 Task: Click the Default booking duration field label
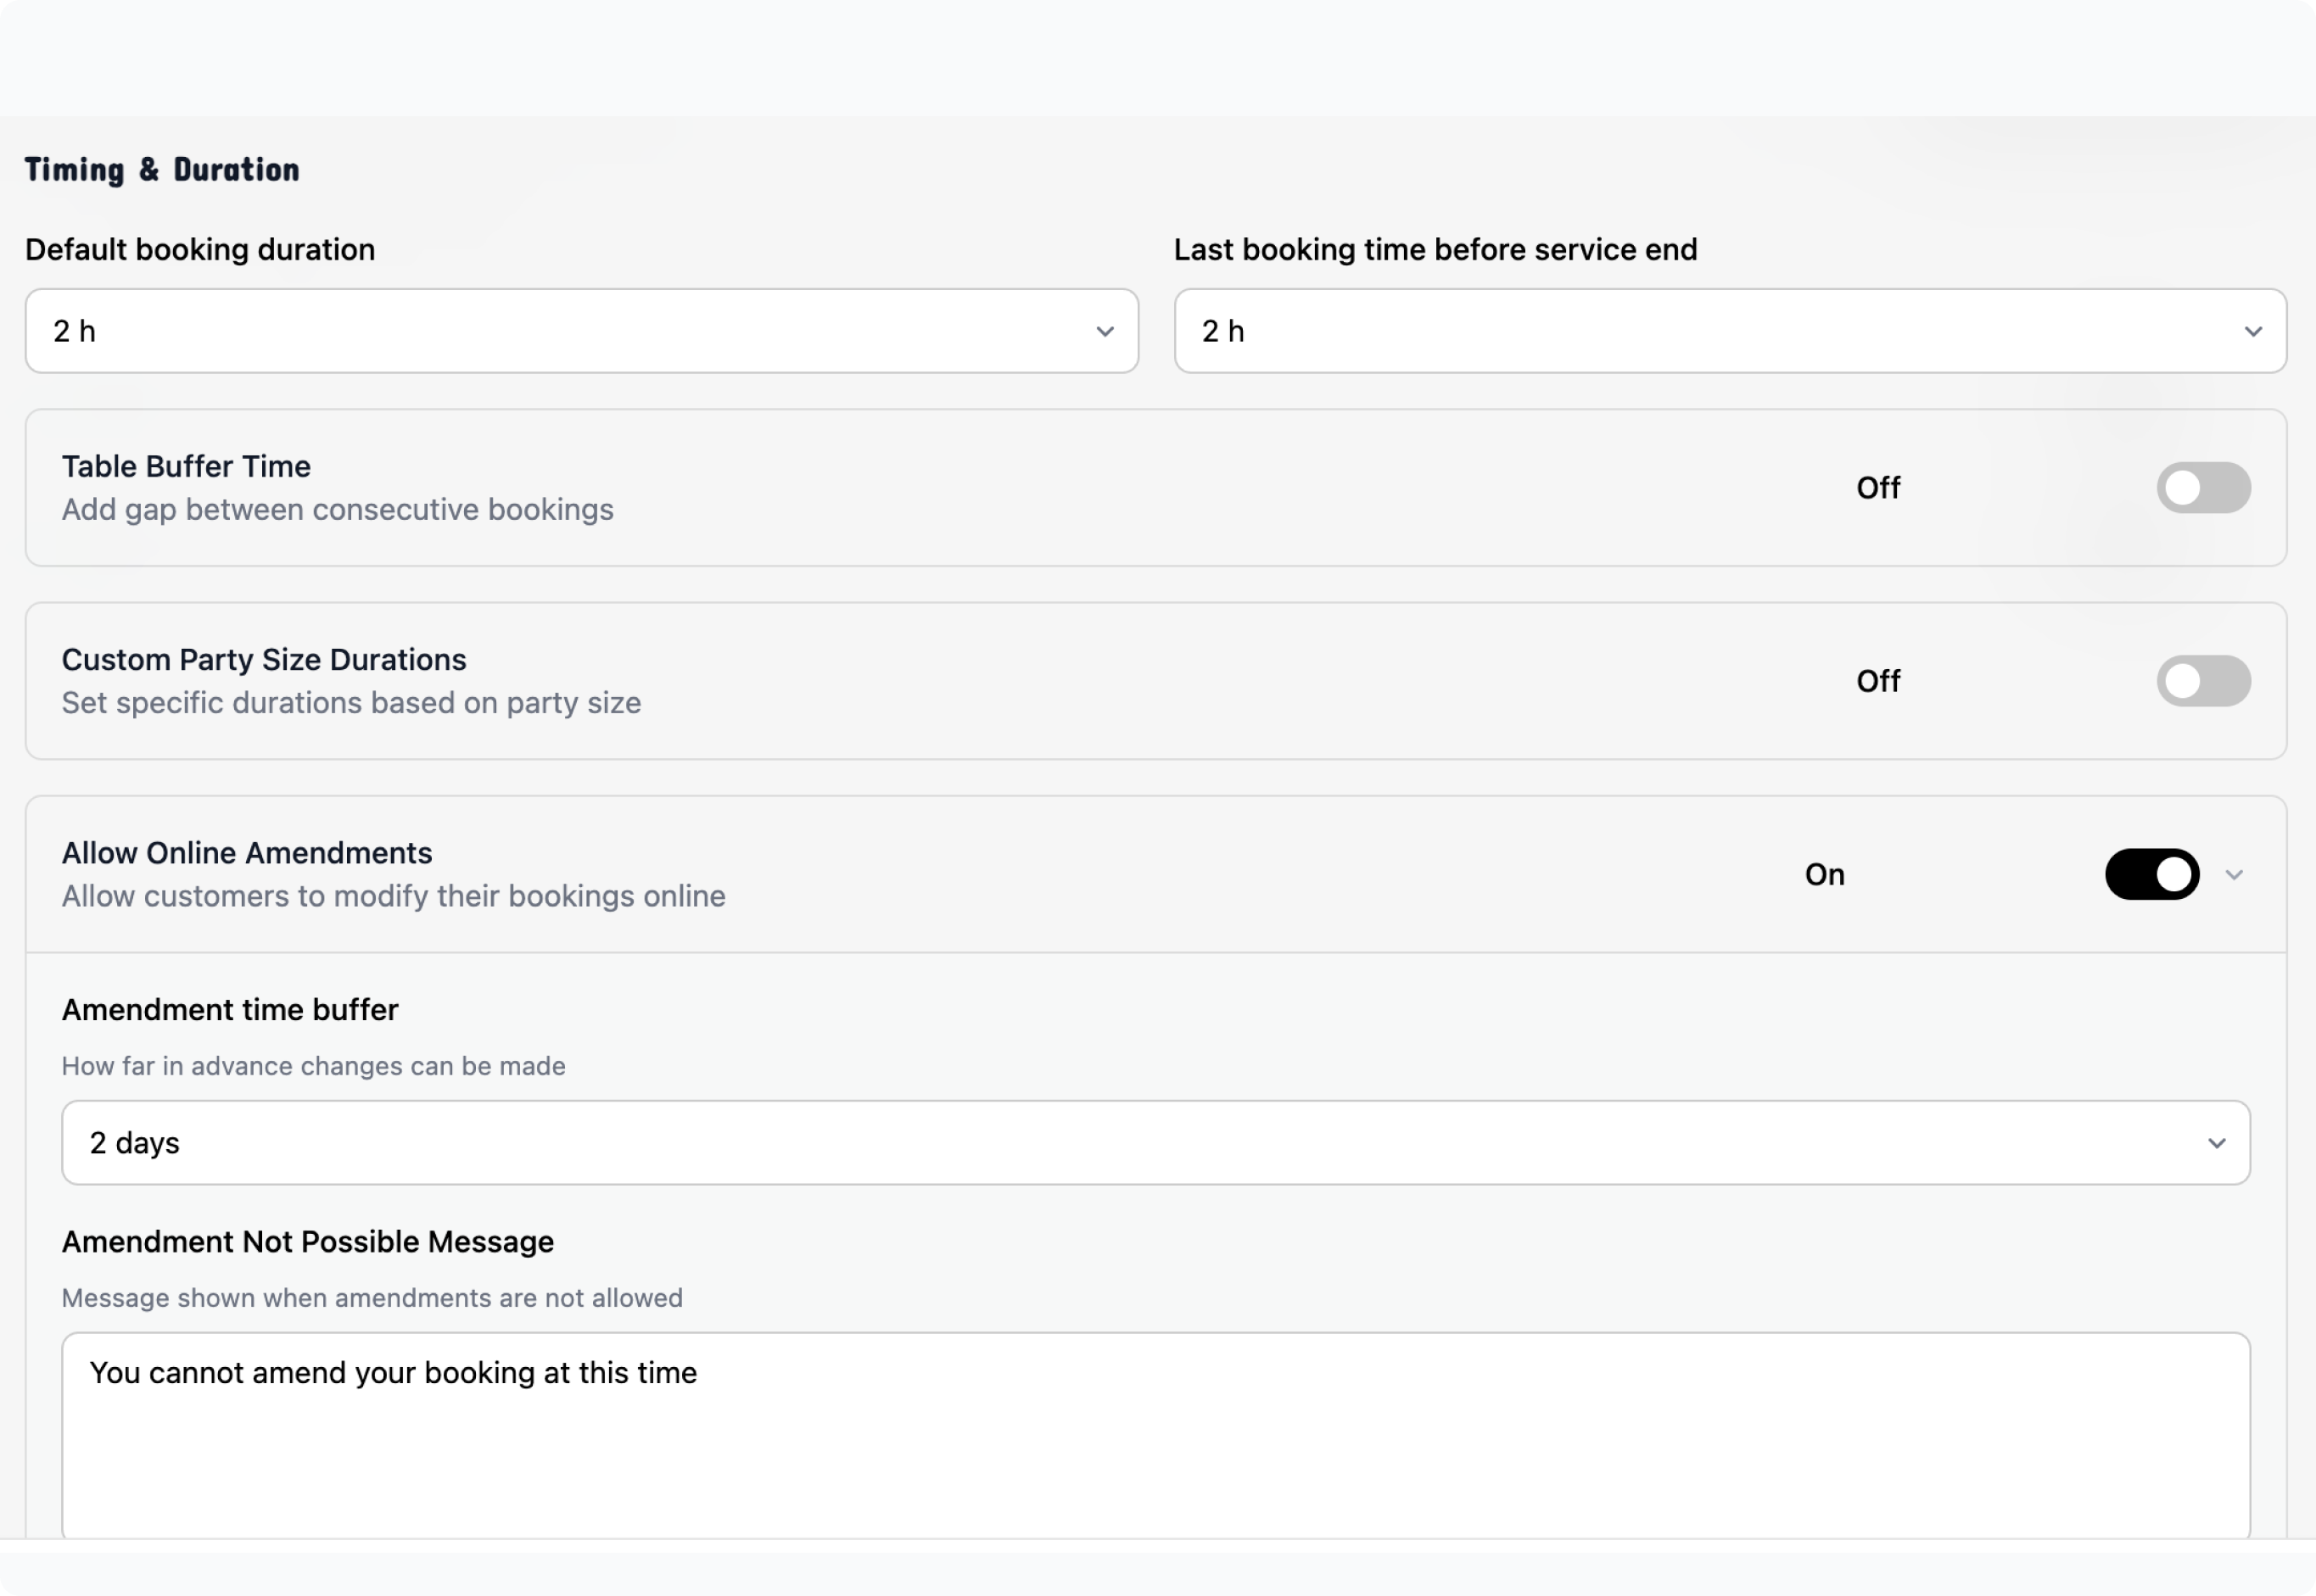pos(200,250)
